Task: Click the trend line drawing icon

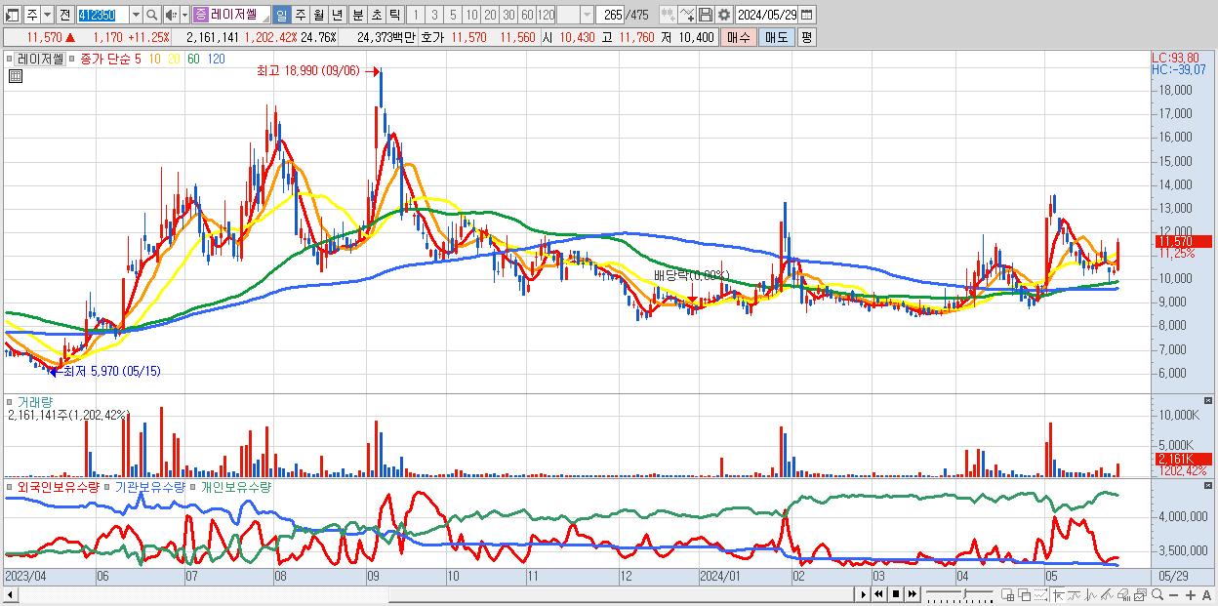Action: pos(1075,594)
